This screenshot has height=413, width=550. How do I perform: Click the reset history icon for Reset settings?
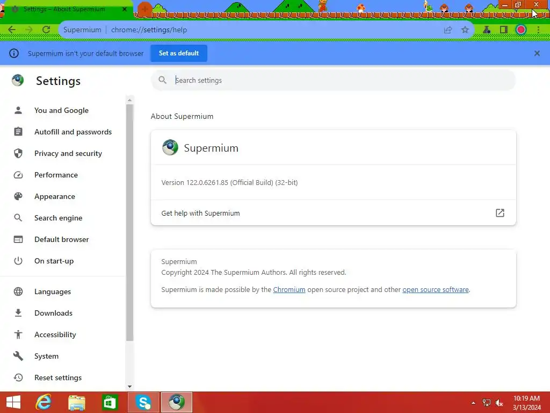[18, 378]
